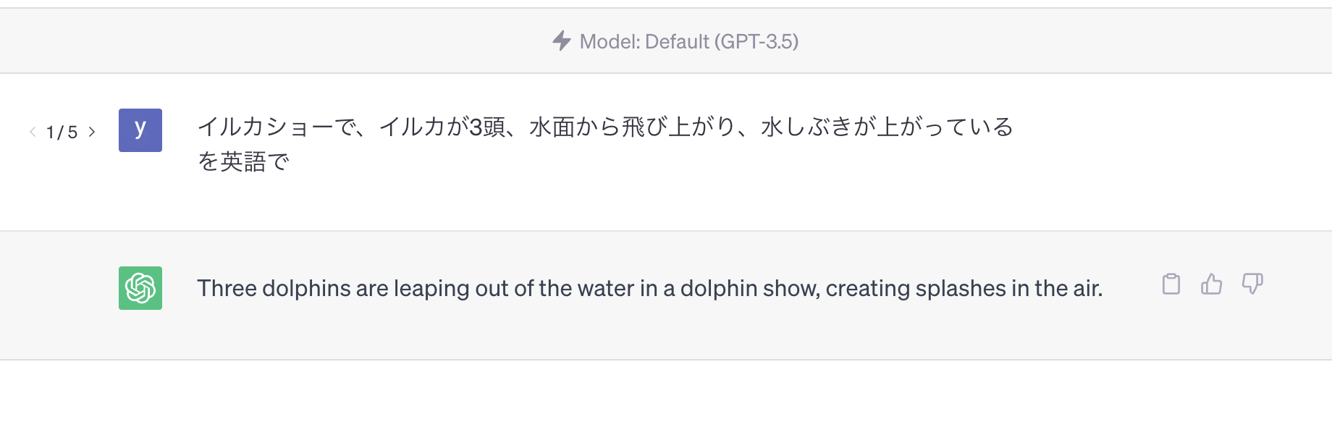
Task: Click 'creating splashes in the air' phrase
Action: 964,288
